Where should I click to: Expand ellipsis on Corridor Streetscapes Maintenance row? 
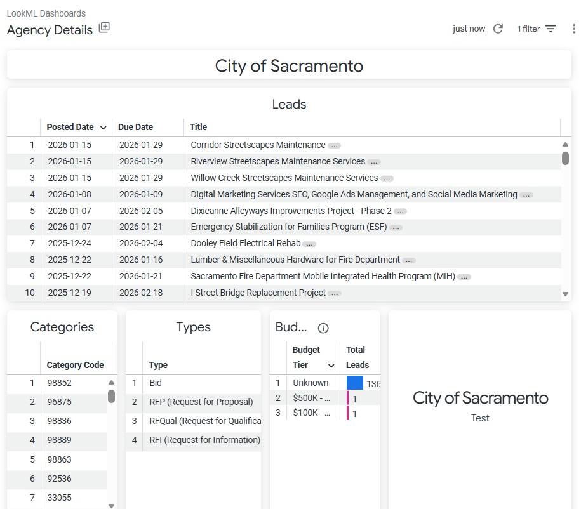pyautogui.click(x=335, y=145)
